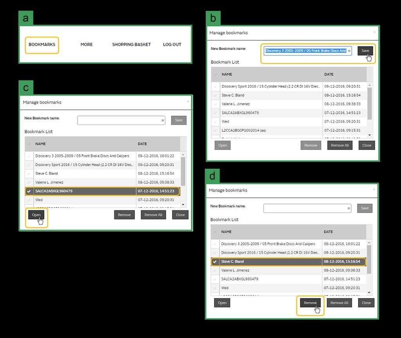Image resolution: width=401 pixels, height=338 pixels.
Task: Click scroll down arrow in panel b list
Action: (370, 135)
